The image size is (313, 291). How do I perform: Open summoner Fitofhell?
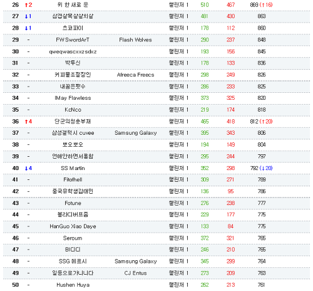pyautogui.click(x=73, y=180)
